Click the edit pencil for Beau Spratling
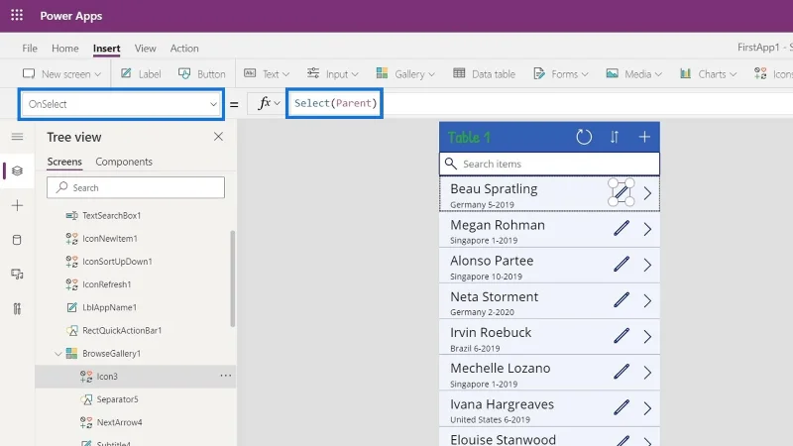 tap(622, 192)
